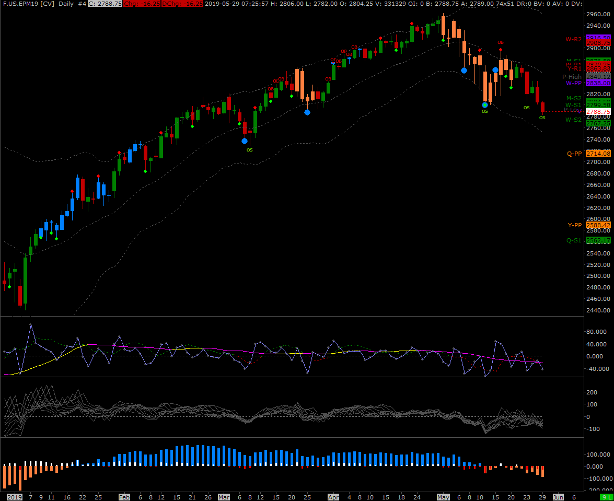614x501 pixels.
Task: Click the W-R2 pivot label
Action: (574, 39)
